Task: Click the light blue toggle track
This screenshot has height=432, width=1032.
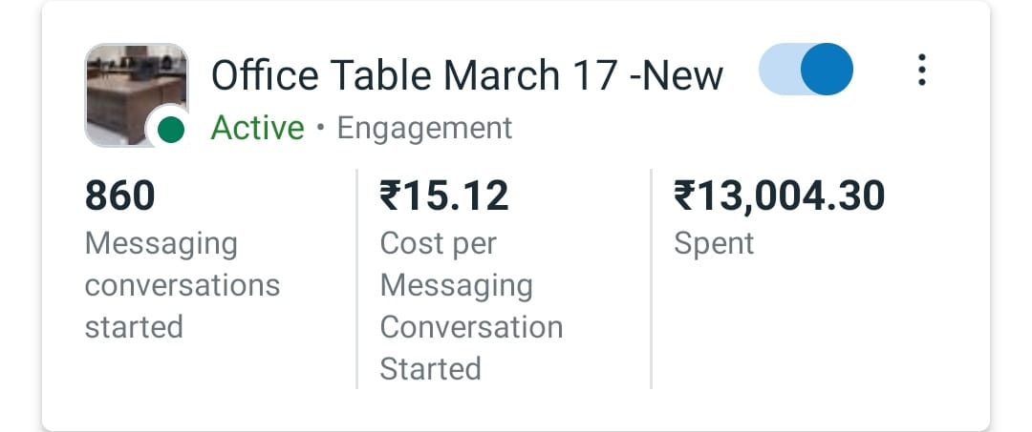Action: coord(778,70)
